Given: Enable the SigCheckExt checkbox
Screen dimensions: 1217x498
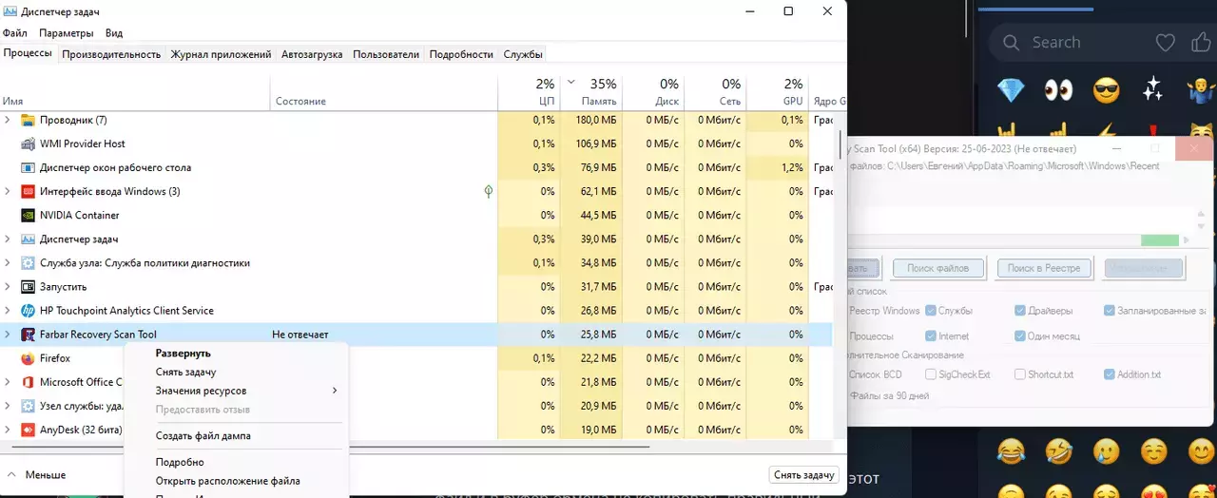Looking at the screenshot, I should coord(930,374).
